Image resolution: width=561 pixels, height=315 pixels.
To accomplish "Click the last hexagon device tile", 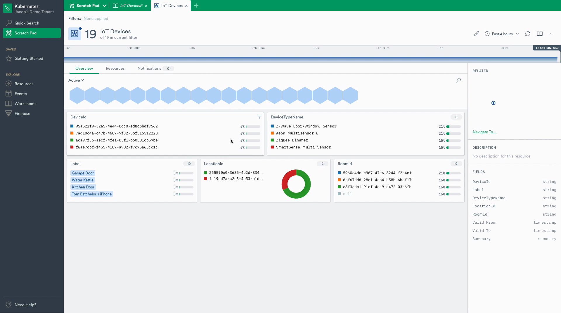I will [350, 95].
